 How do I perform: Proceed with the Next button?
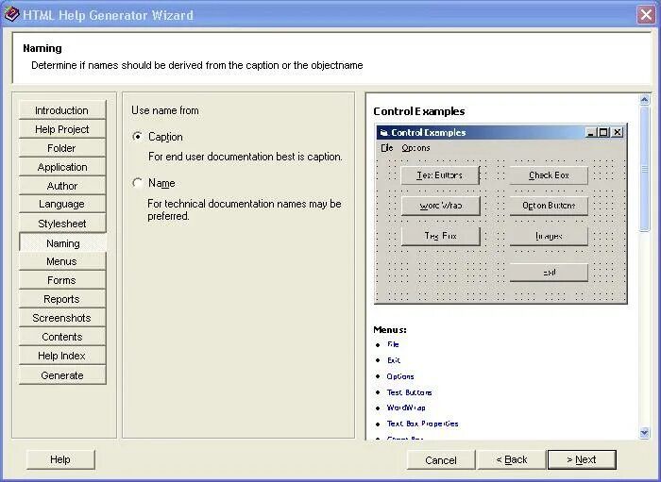click(x=582, y=459)
